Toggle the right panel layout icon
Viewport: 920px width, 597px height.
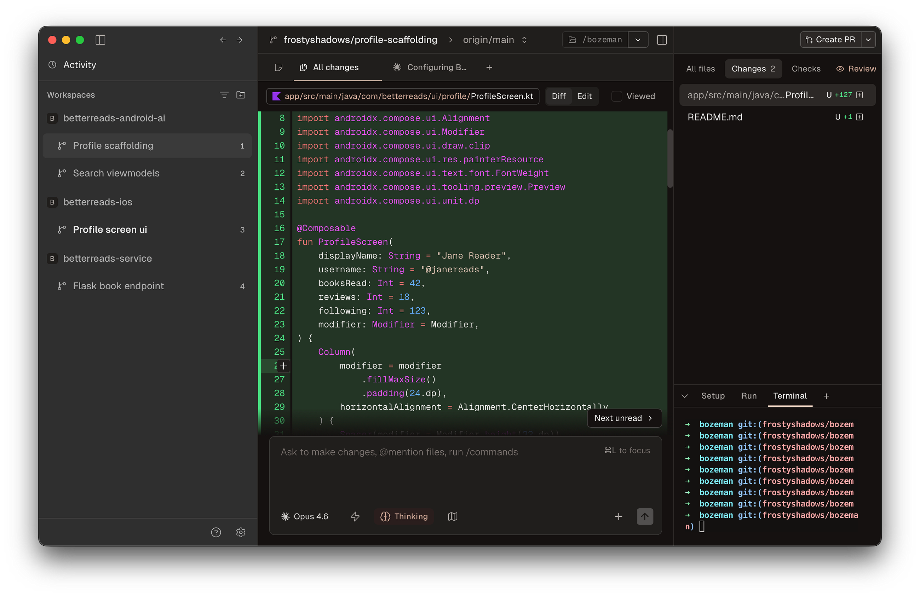pyautogui.click(x=661, y=40)
